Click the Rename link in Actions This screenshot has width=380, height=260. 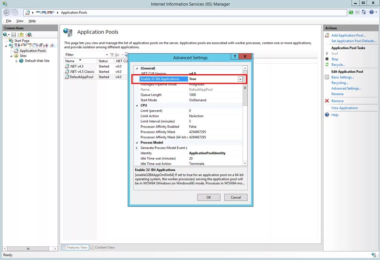pyautogui.click(x=337, y=94)
